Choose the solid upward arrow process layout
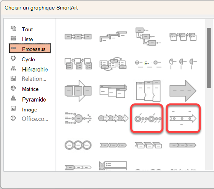This screenshot has height=189, width=214. [183, 91]
